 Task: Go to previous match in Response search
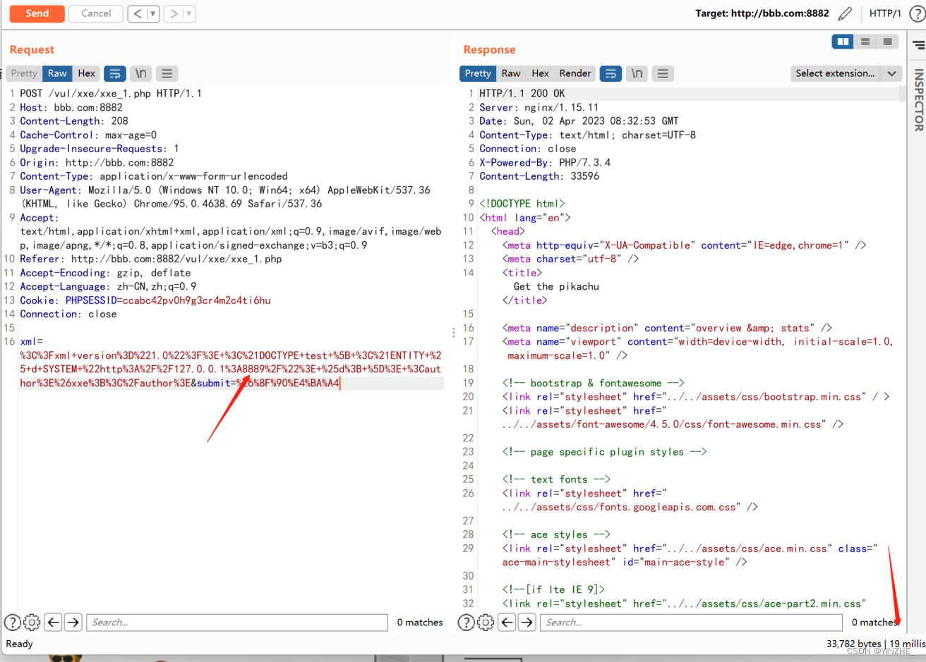(x=507, y=622)
